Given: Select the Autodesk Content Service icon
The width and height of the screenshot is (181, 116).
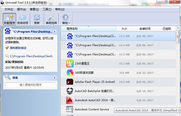Looking at the screenshot, I should pos(70,109).
